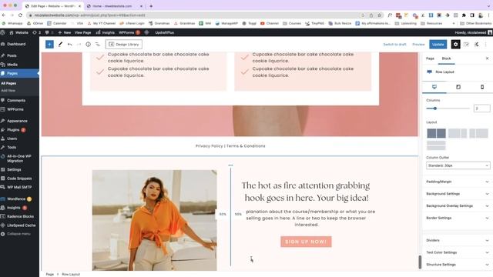Click the SIGN UP NOW! button block
Screen dimensions: 493x277
click(x=306, y=242)
